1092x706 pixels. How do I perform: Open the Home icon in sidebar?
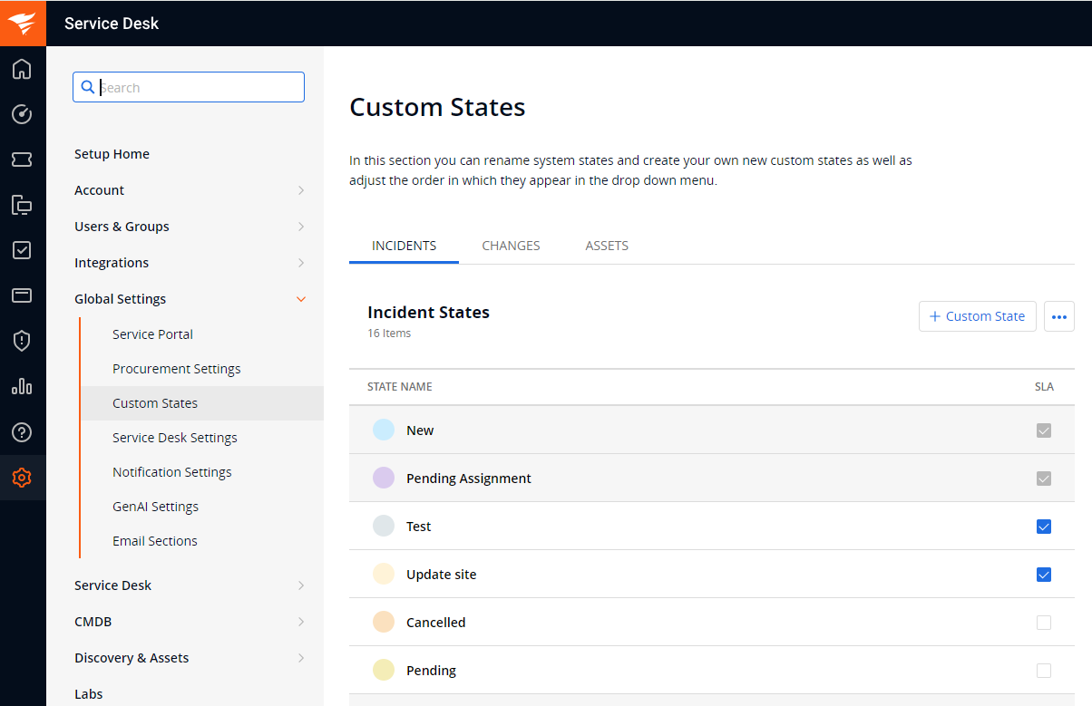point(22,69)
